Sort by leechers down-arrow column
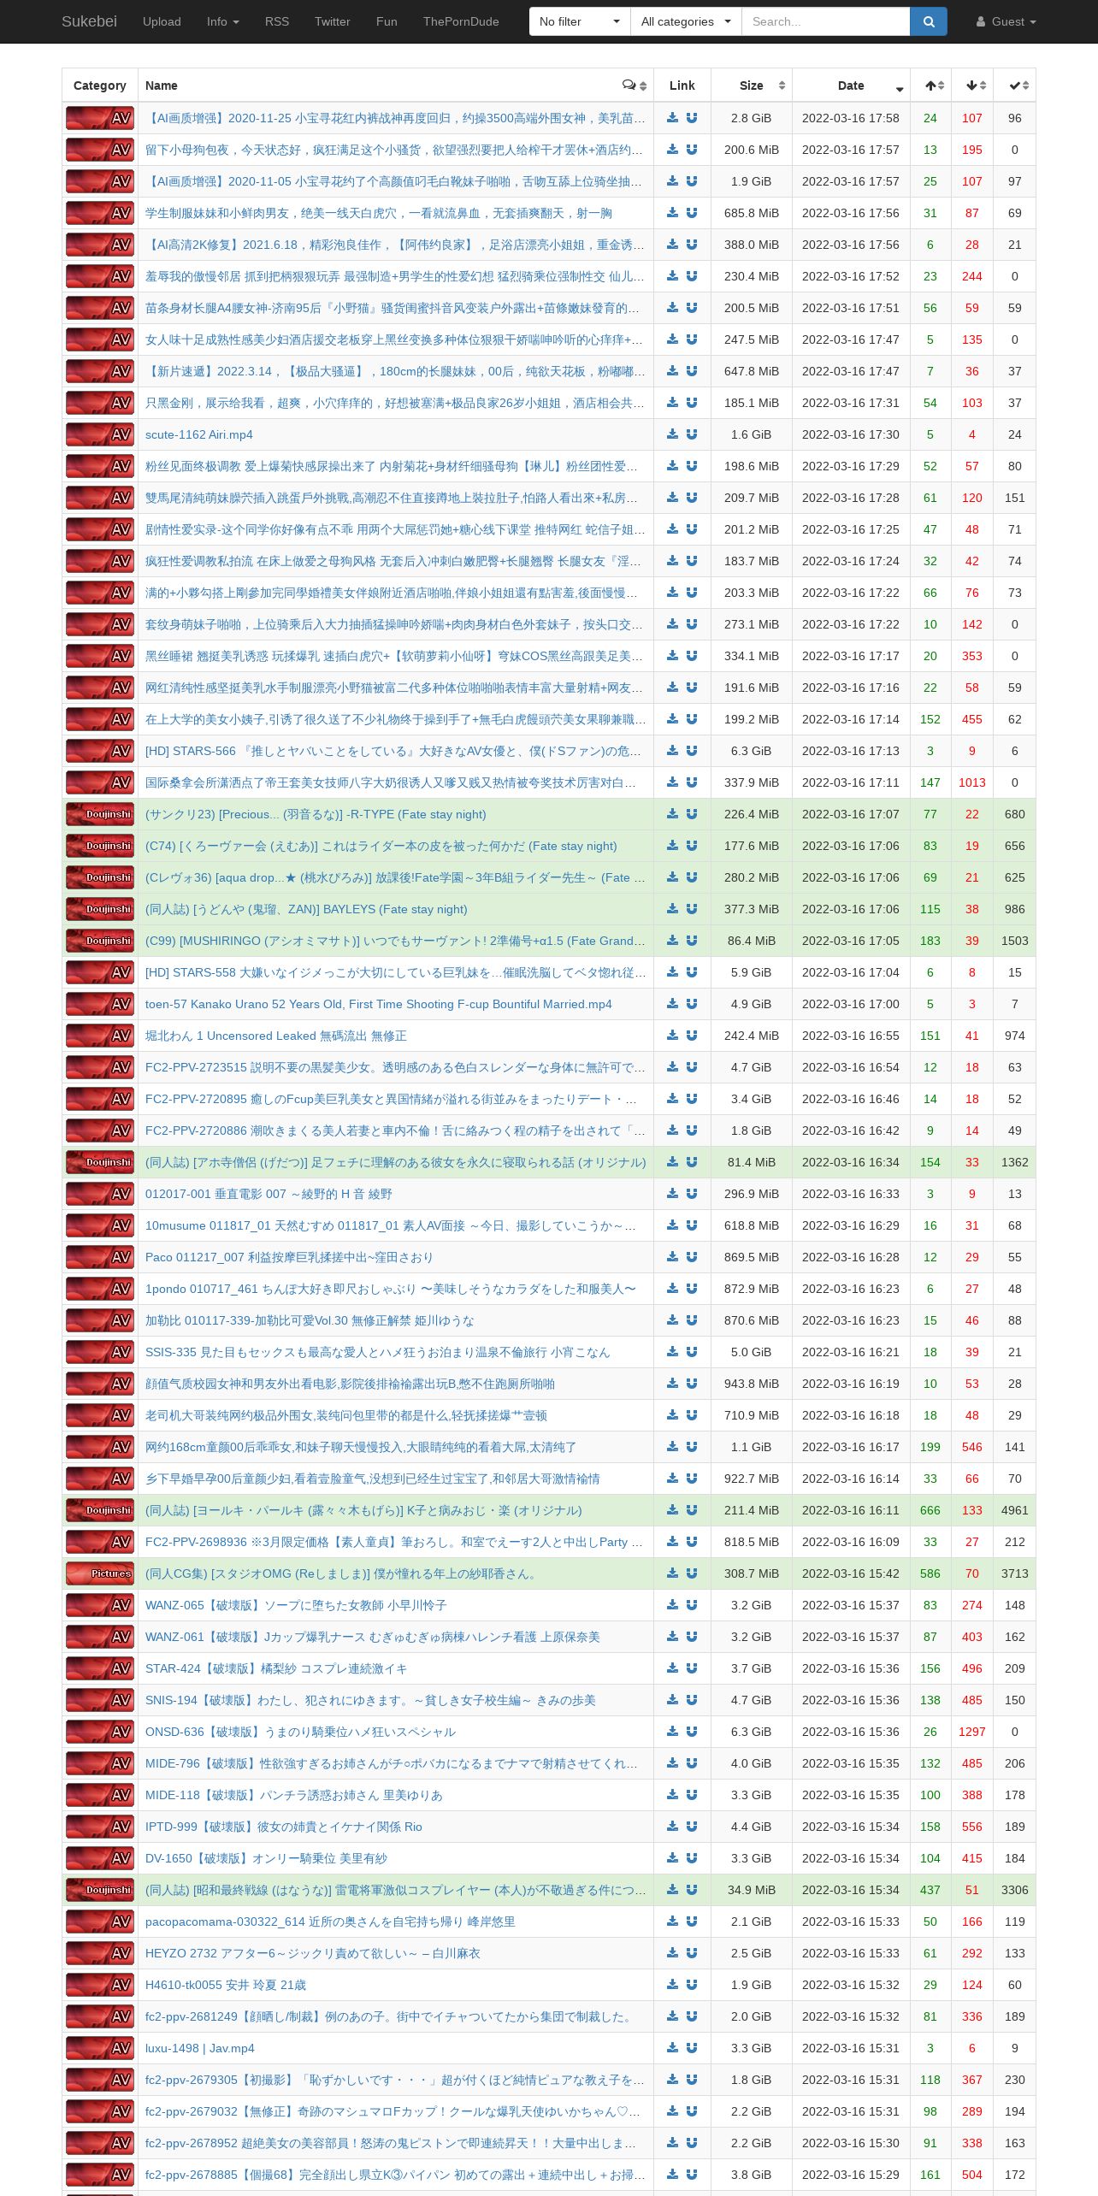1098x2196 pixels. 972,86
